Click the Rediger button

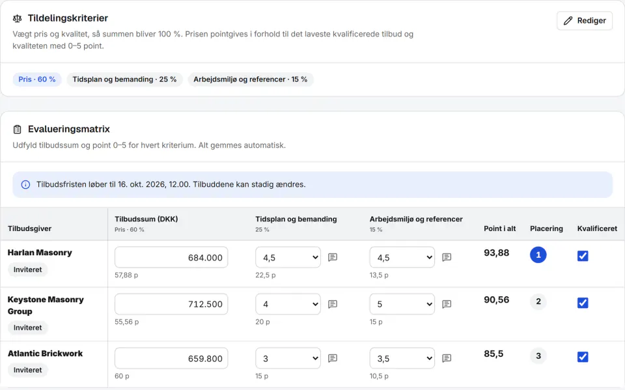pos(585,21)
